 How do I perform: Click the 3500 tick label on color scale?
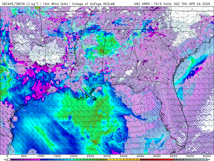click(124, 156)
